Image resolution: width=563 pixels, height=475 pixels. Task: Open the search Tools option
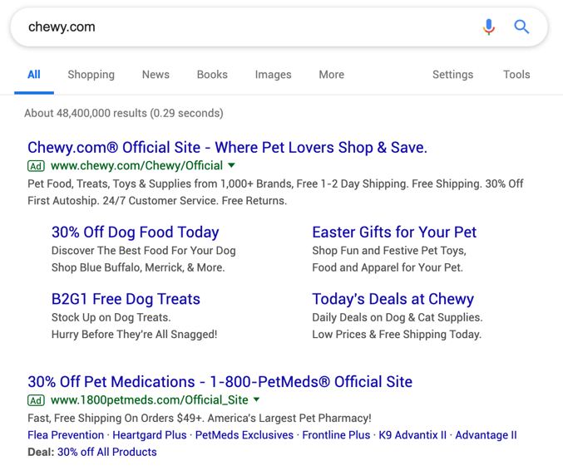(x=516, y=75)
